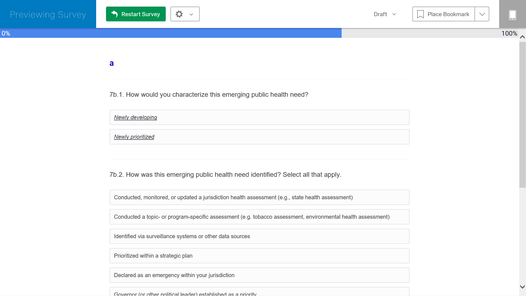
Task: Click the Restart Survey button
Action: 140,14
